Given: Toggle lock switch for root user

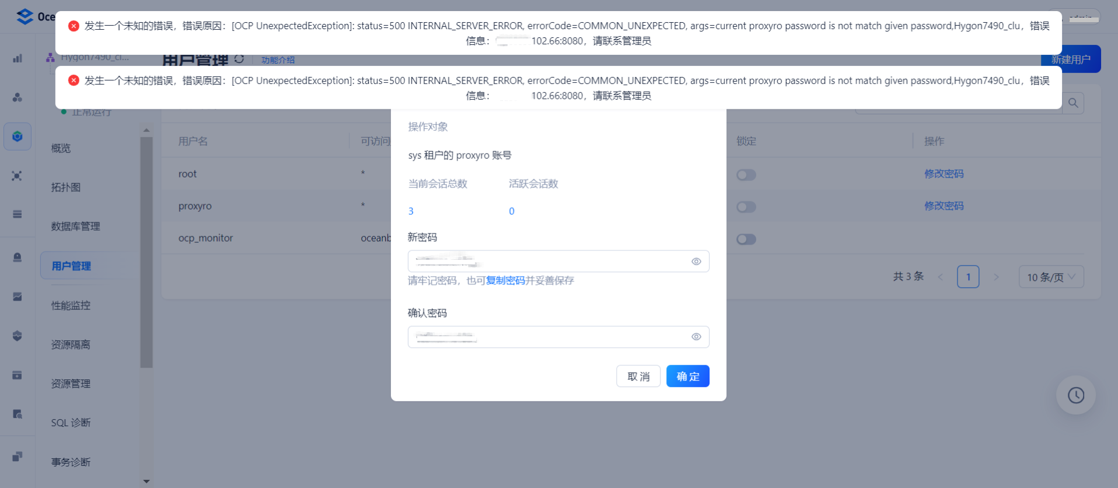Looking at the screenshot, I should click(746, 175).
